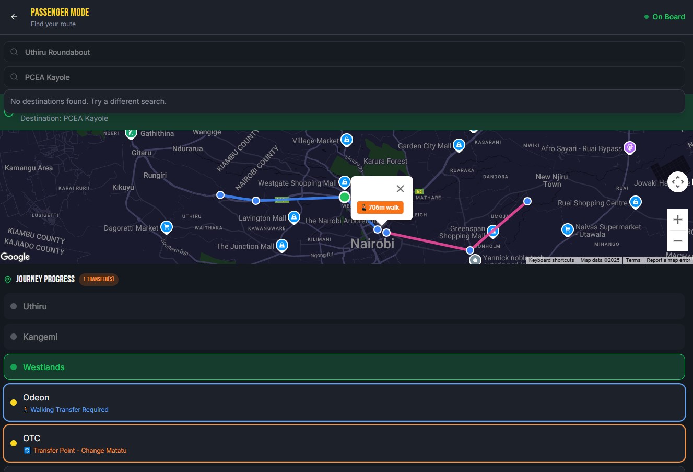
Task: Open map camera controls button
Action: [x=678, y=182]
